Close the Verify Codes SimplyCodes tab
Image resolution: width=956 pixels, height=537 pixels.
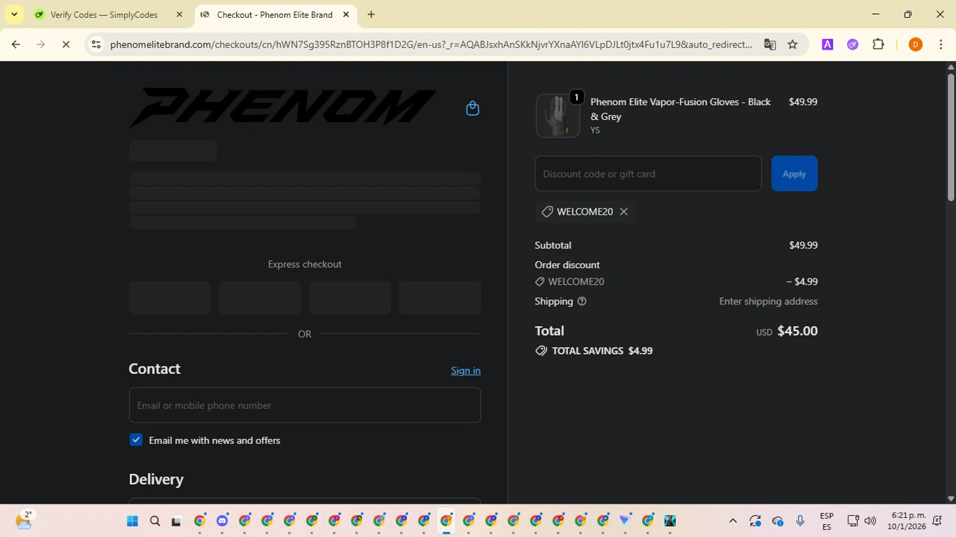coord(179,15)
